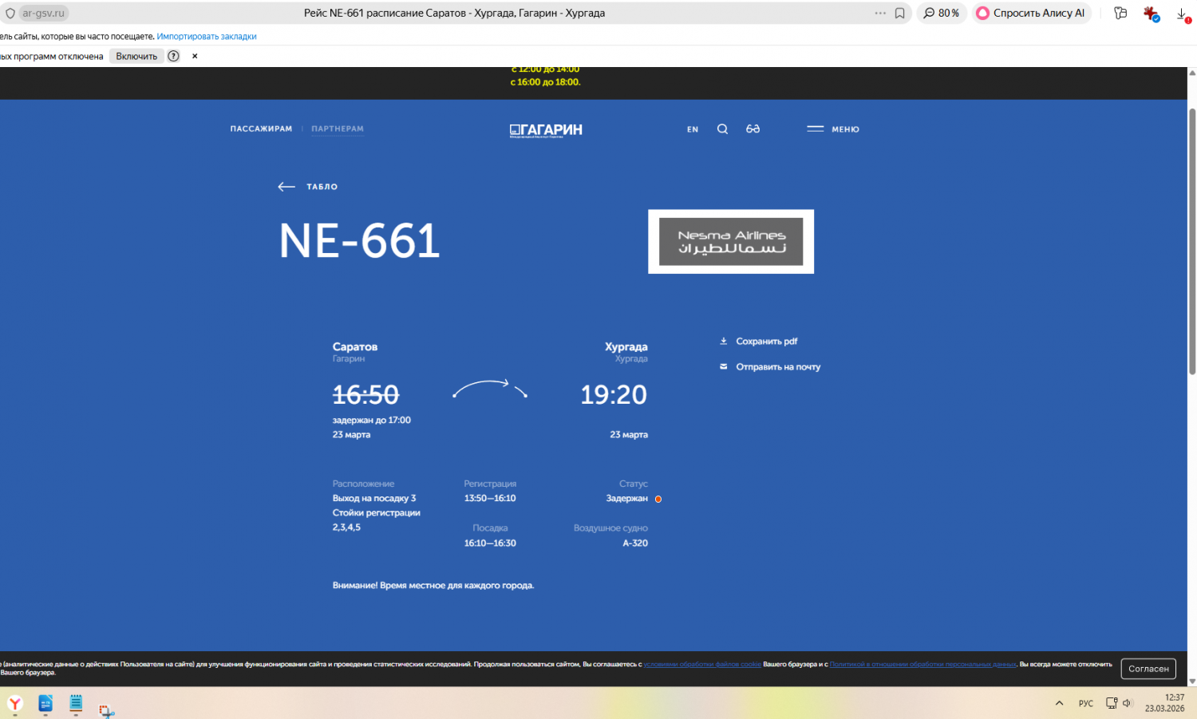Open browser downloads arrow icon
Screen dimensions: 1197x719
[x=1182, y=14]
